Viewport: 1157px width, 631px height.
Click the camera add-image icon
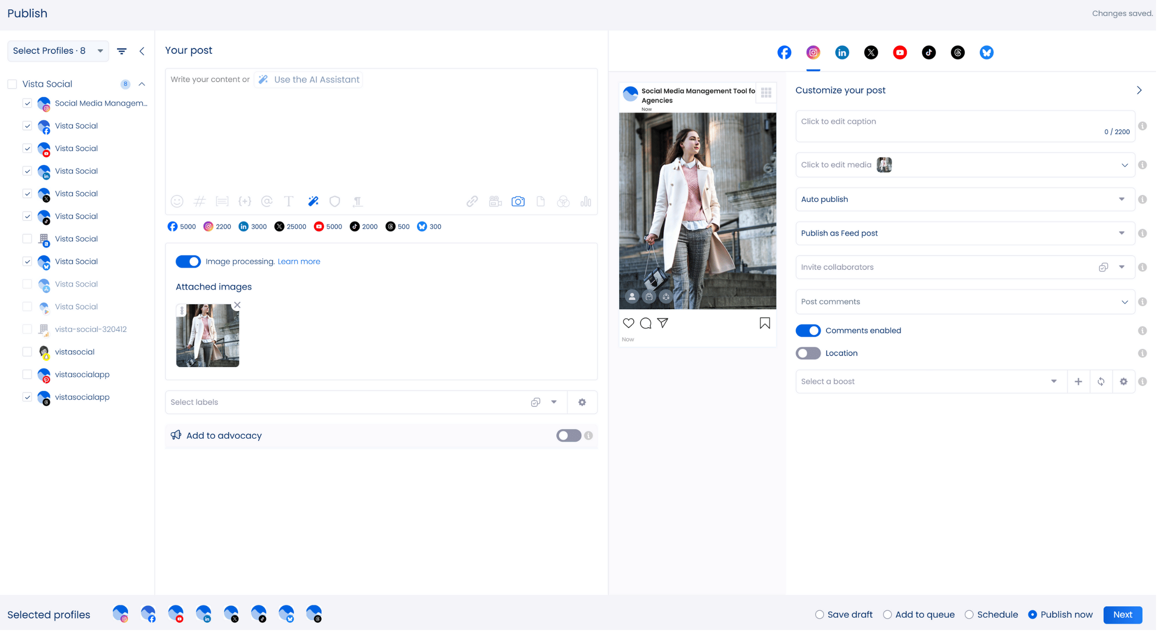click(x=518, y=202)
